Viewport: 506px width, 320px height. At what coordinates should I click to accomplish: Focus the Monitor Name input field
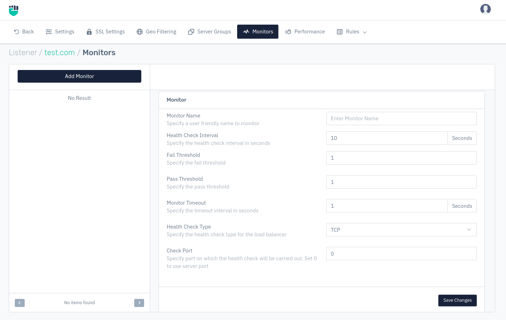[x=401, y=119]
